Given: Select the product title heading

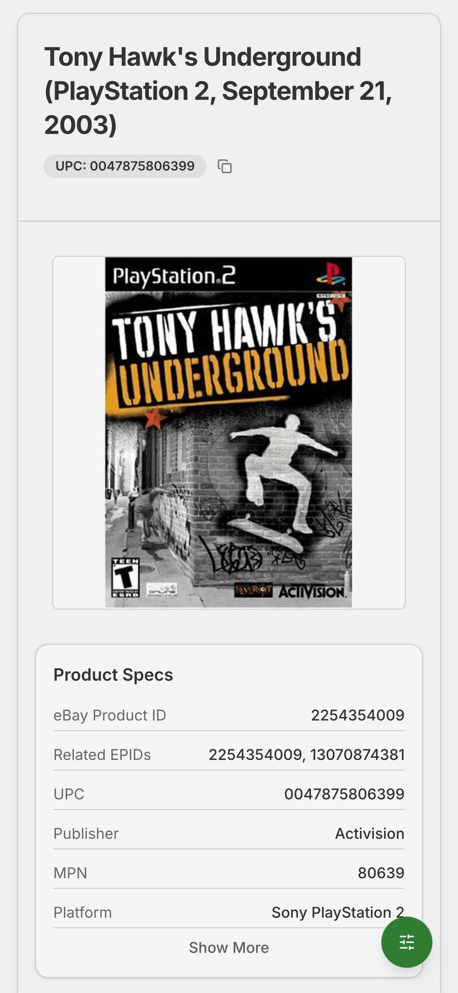Looking at the screenshot, I should click(218, 91).
